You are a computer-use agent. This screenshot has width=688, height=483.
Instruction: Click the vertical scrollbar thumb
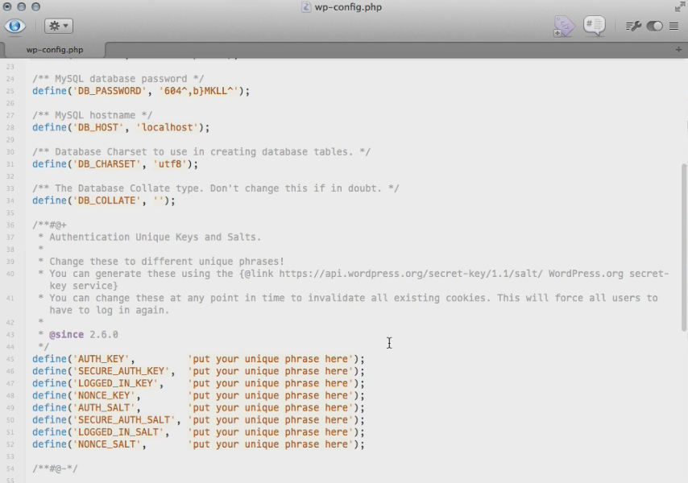(x=684, y=248)
